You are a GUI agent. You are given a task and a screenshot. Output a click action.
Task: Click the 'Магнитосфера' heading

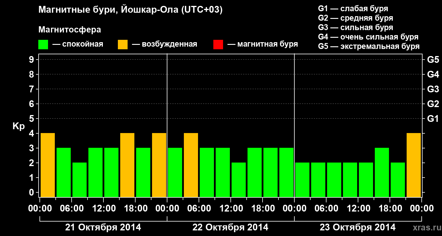click(x=70, y=30)
